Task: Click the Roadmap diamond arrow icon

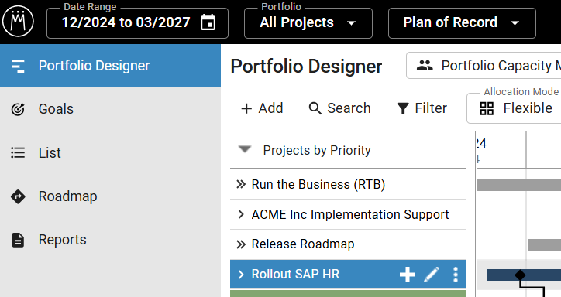Action: pos(18,196)
